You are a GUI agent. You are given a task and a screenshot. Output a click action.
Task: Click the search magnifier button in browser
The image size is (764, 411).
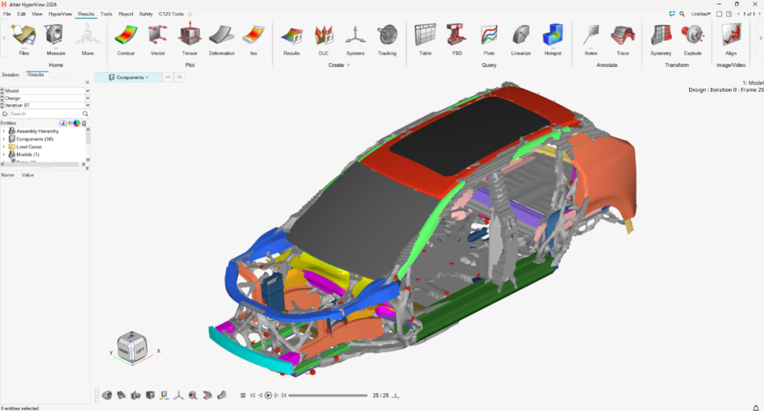(85, 114)
